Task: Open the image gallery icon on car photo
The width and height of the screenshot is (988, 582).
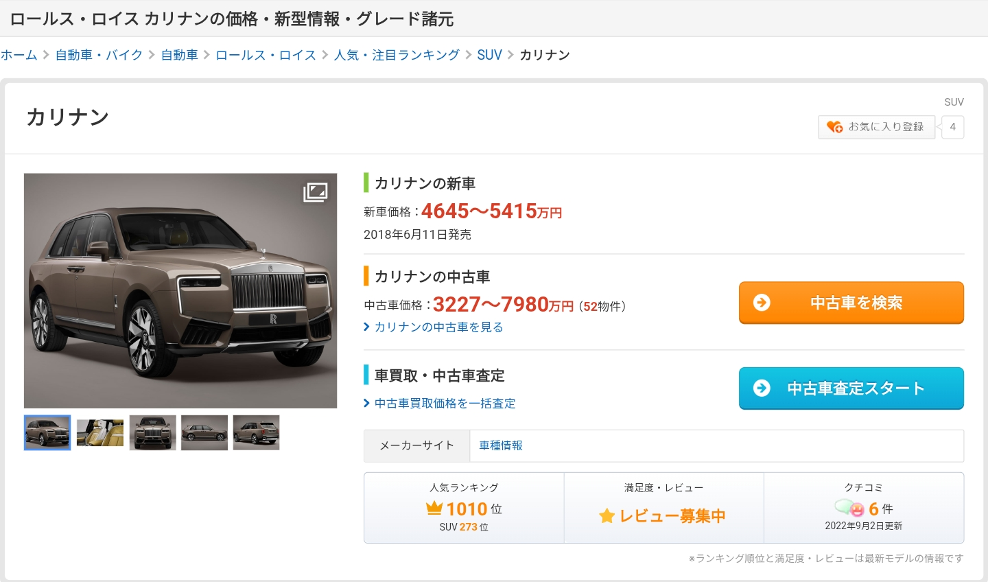Action: [x=316, y=192]
